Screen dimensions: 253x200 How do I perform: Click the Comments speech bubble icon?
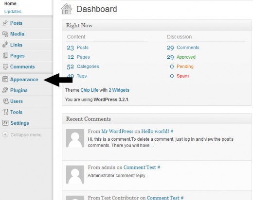point(5,67)
